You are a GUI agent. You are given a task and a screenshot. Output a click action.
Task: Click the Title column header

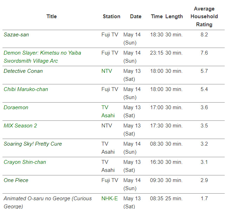coord(51,16)
